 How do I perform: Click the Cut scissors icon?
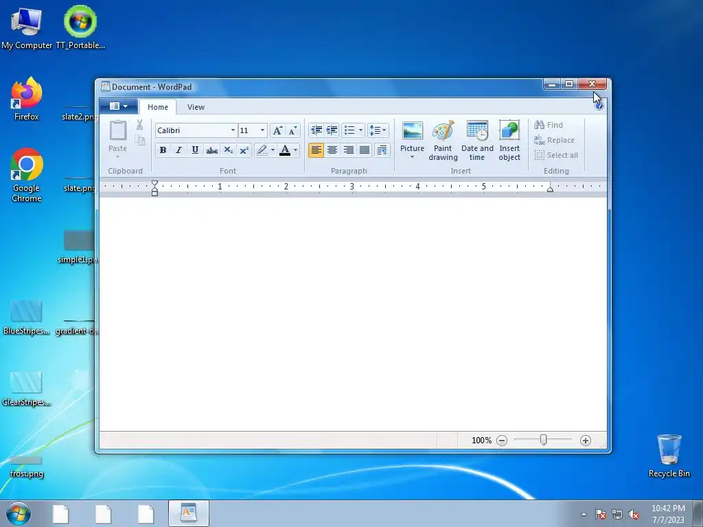click(140, 125)
